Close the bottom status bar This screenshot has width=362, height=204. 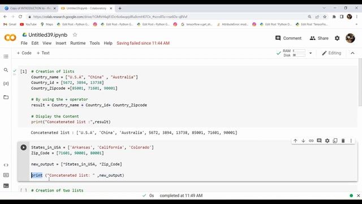(x=358, y=195)
